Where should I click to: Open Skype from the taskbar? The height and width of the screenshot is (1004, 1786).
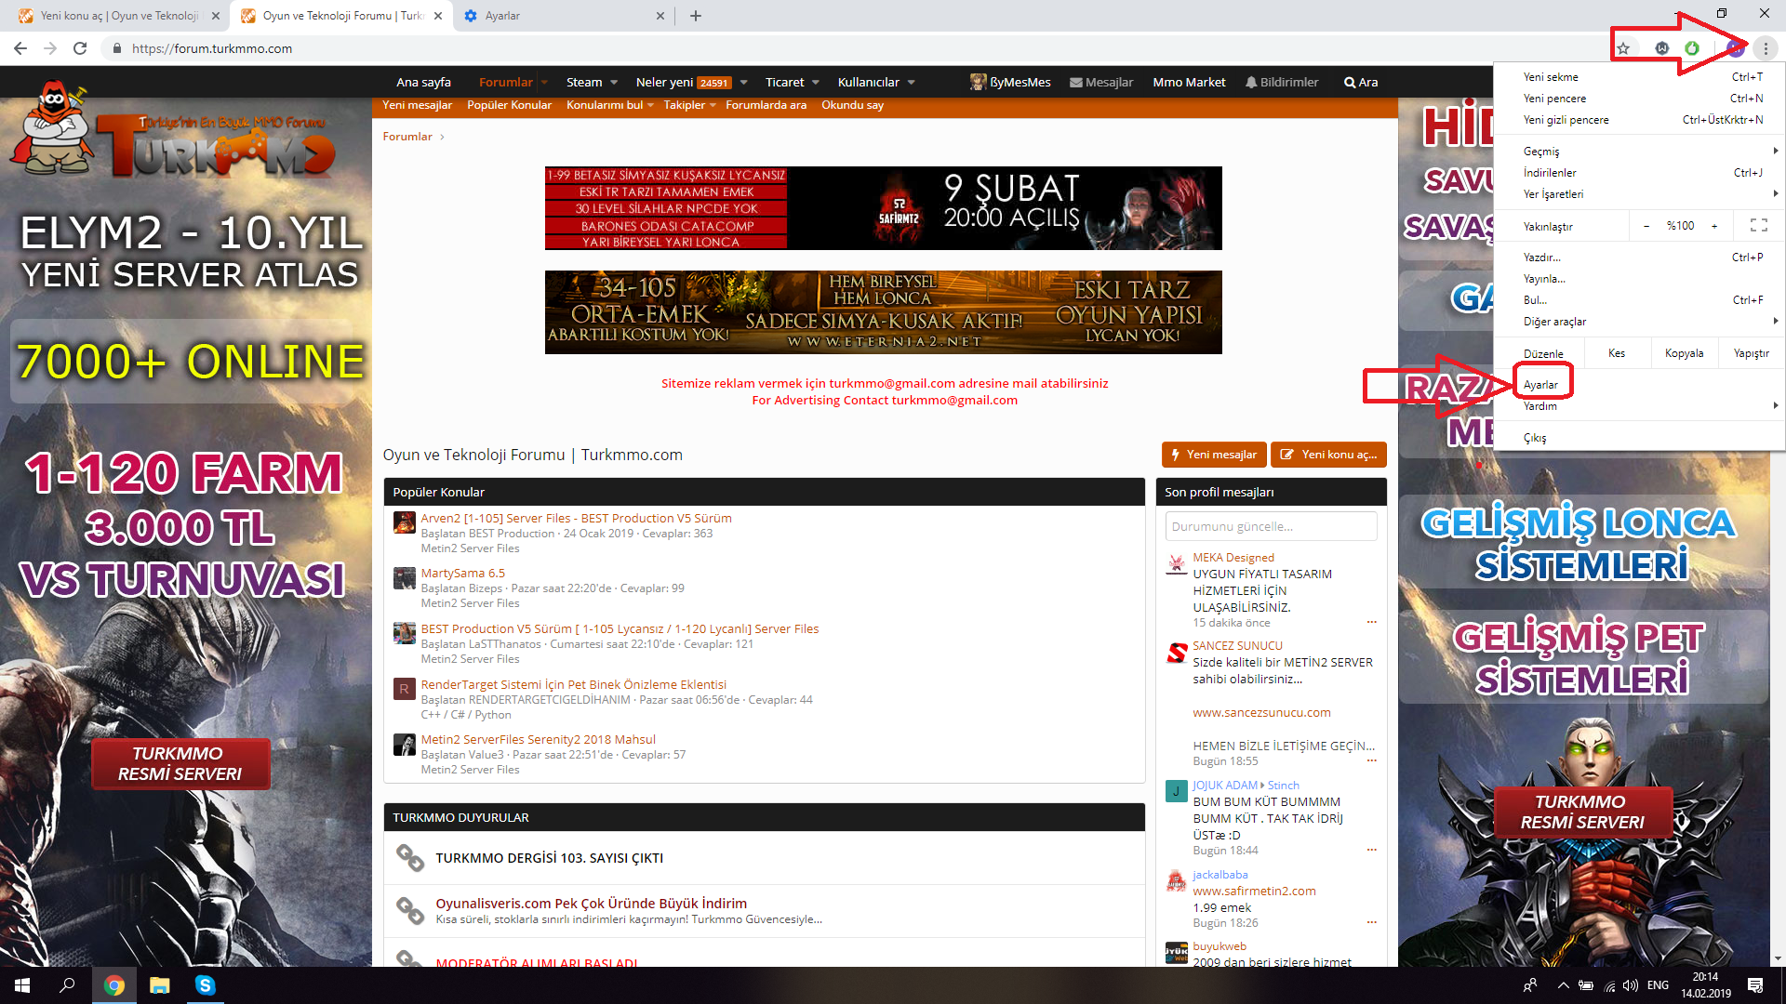206,985
